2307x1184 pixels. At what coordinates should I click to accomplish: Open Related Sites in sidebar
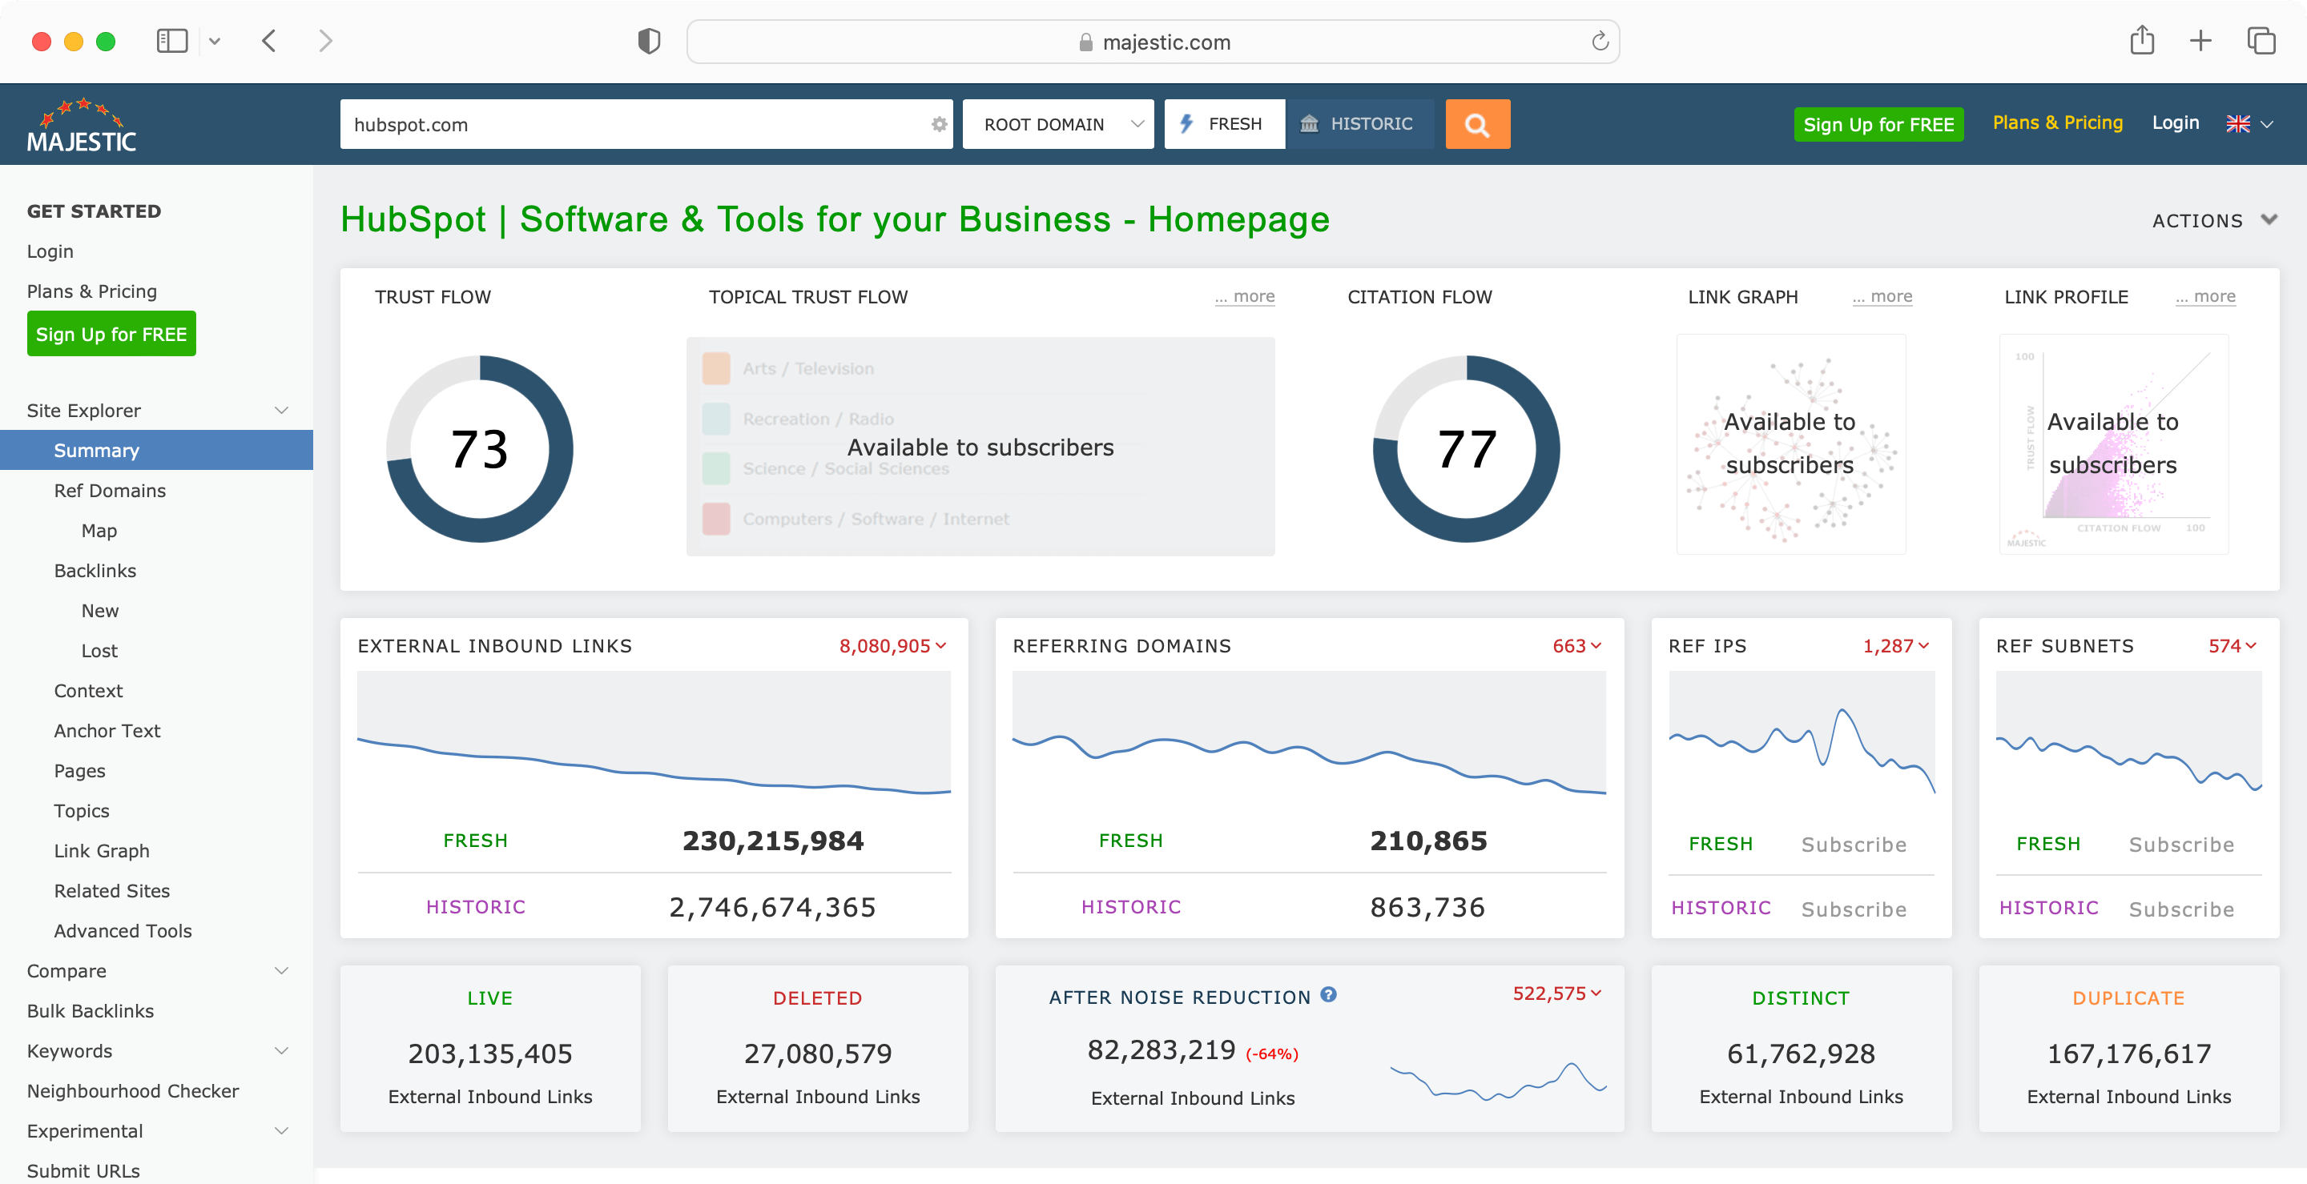point(111,890)
